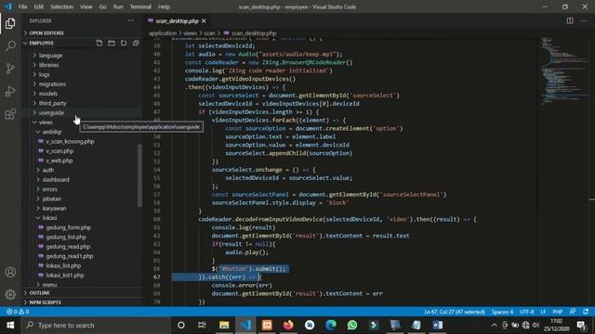Collapse all folders in Explorer

[136, 43]
